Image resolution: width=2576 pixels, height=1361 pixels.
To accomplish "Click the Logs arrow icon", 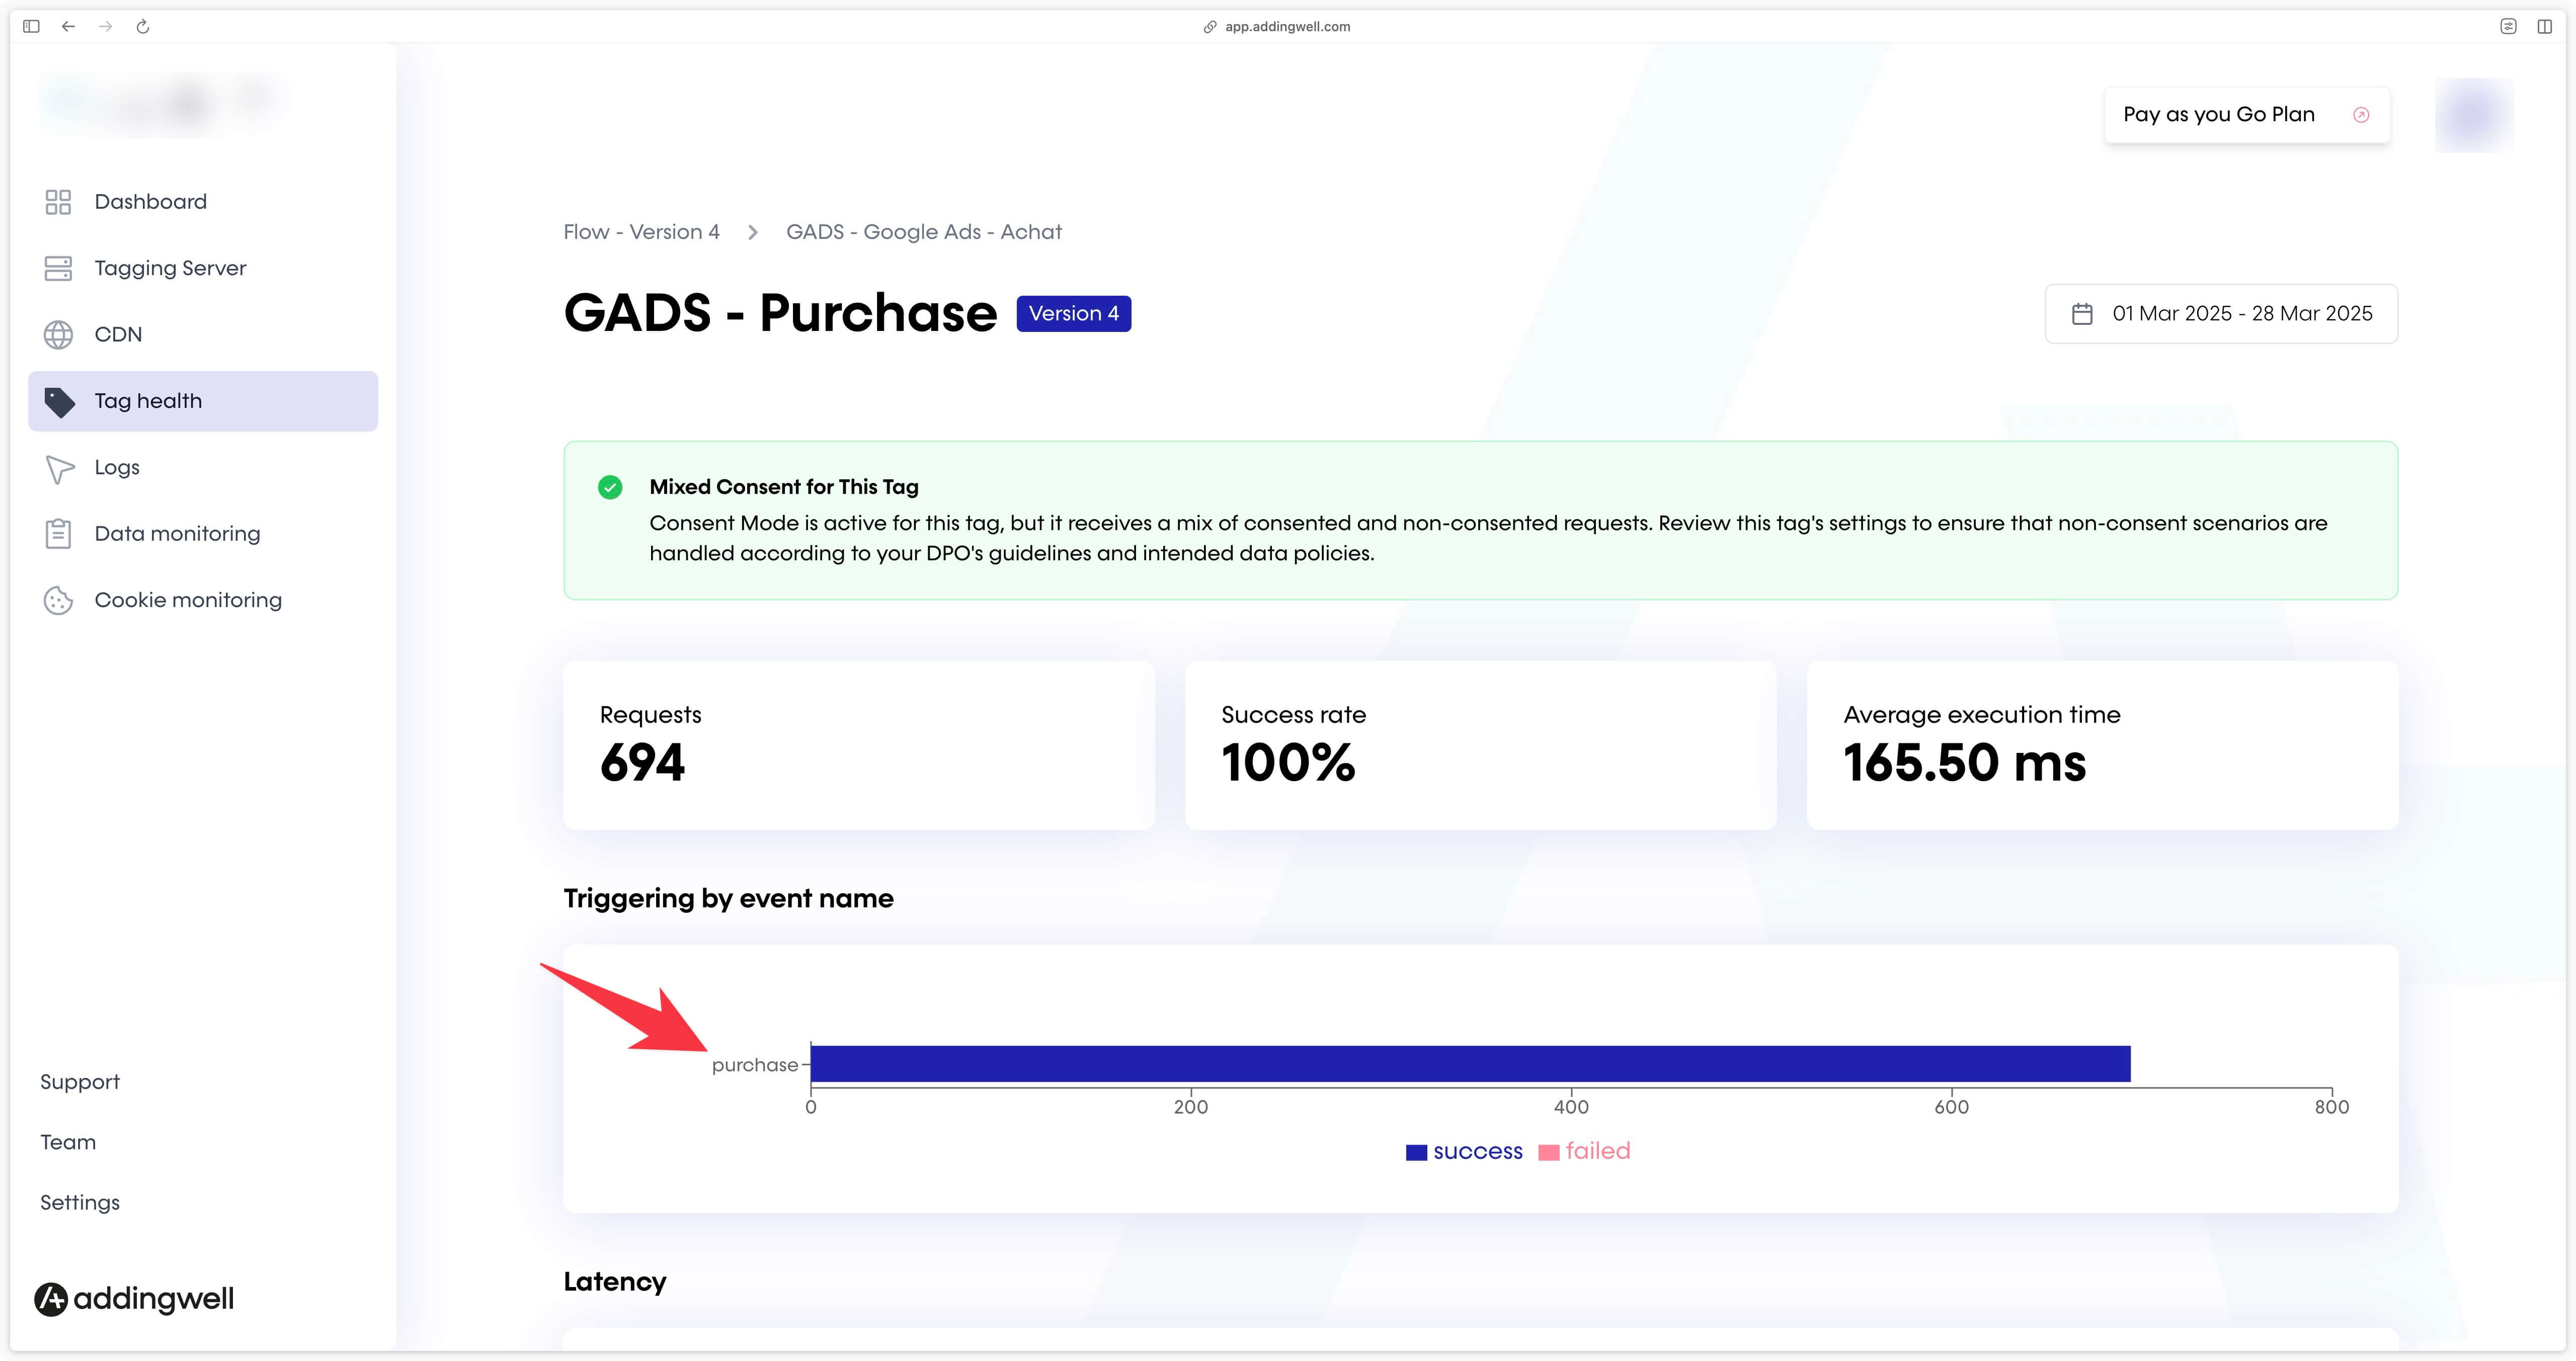I will coord(60,468).
